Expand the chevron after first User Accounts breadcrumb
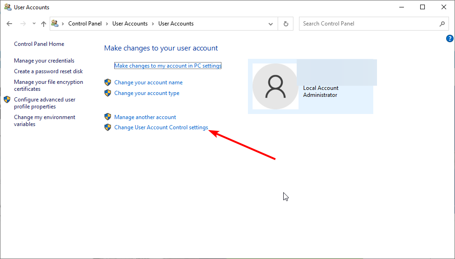The height and width of the screenshot is (259, 455). click(x=153, y=24)
